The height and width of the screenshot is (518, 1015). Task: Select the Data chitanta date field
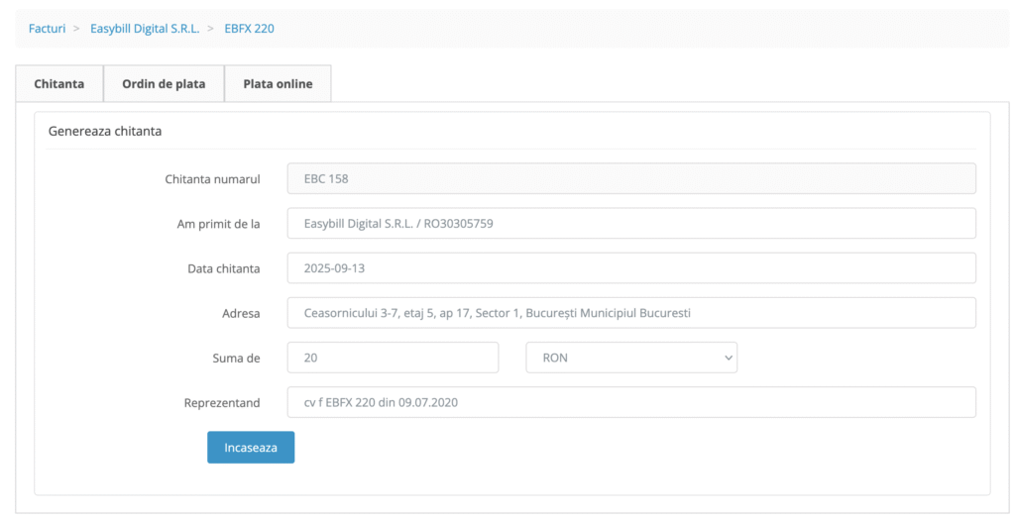tap(631, 267)
